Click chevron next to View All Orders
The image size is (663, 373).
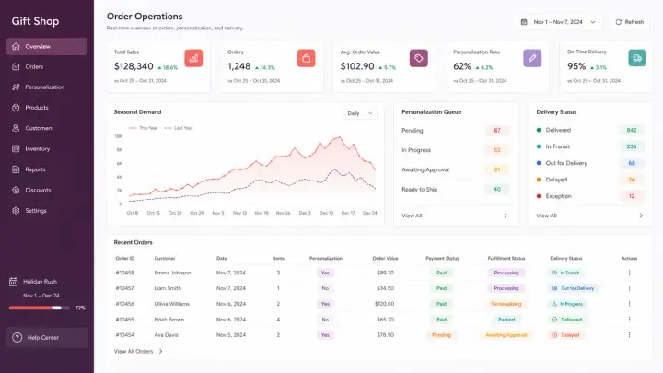click(x=160, y=352)
